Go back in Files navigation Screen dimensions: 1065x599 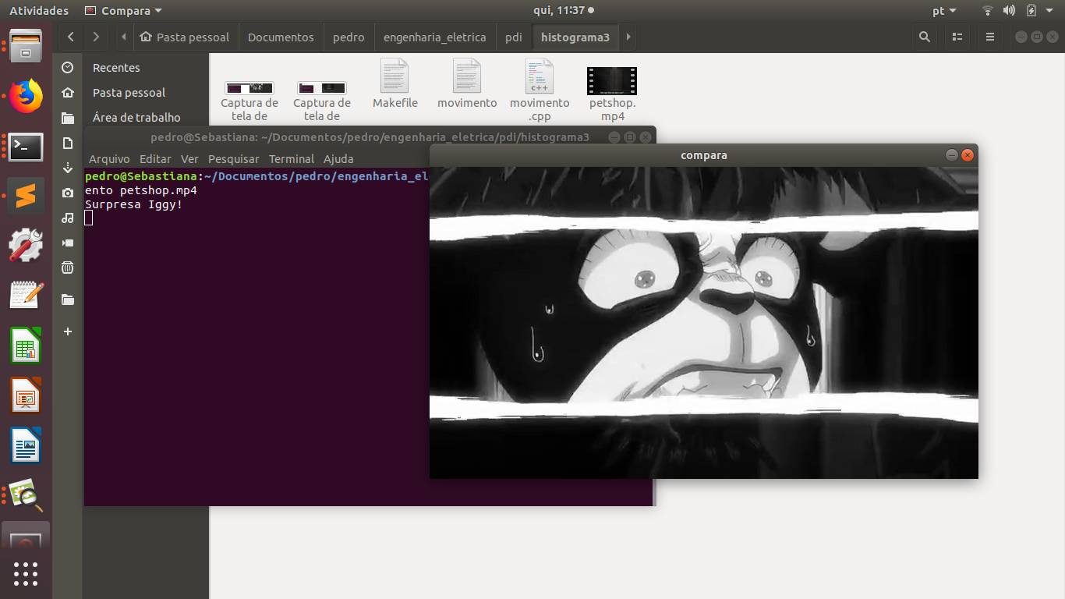[x=71, y=37]
